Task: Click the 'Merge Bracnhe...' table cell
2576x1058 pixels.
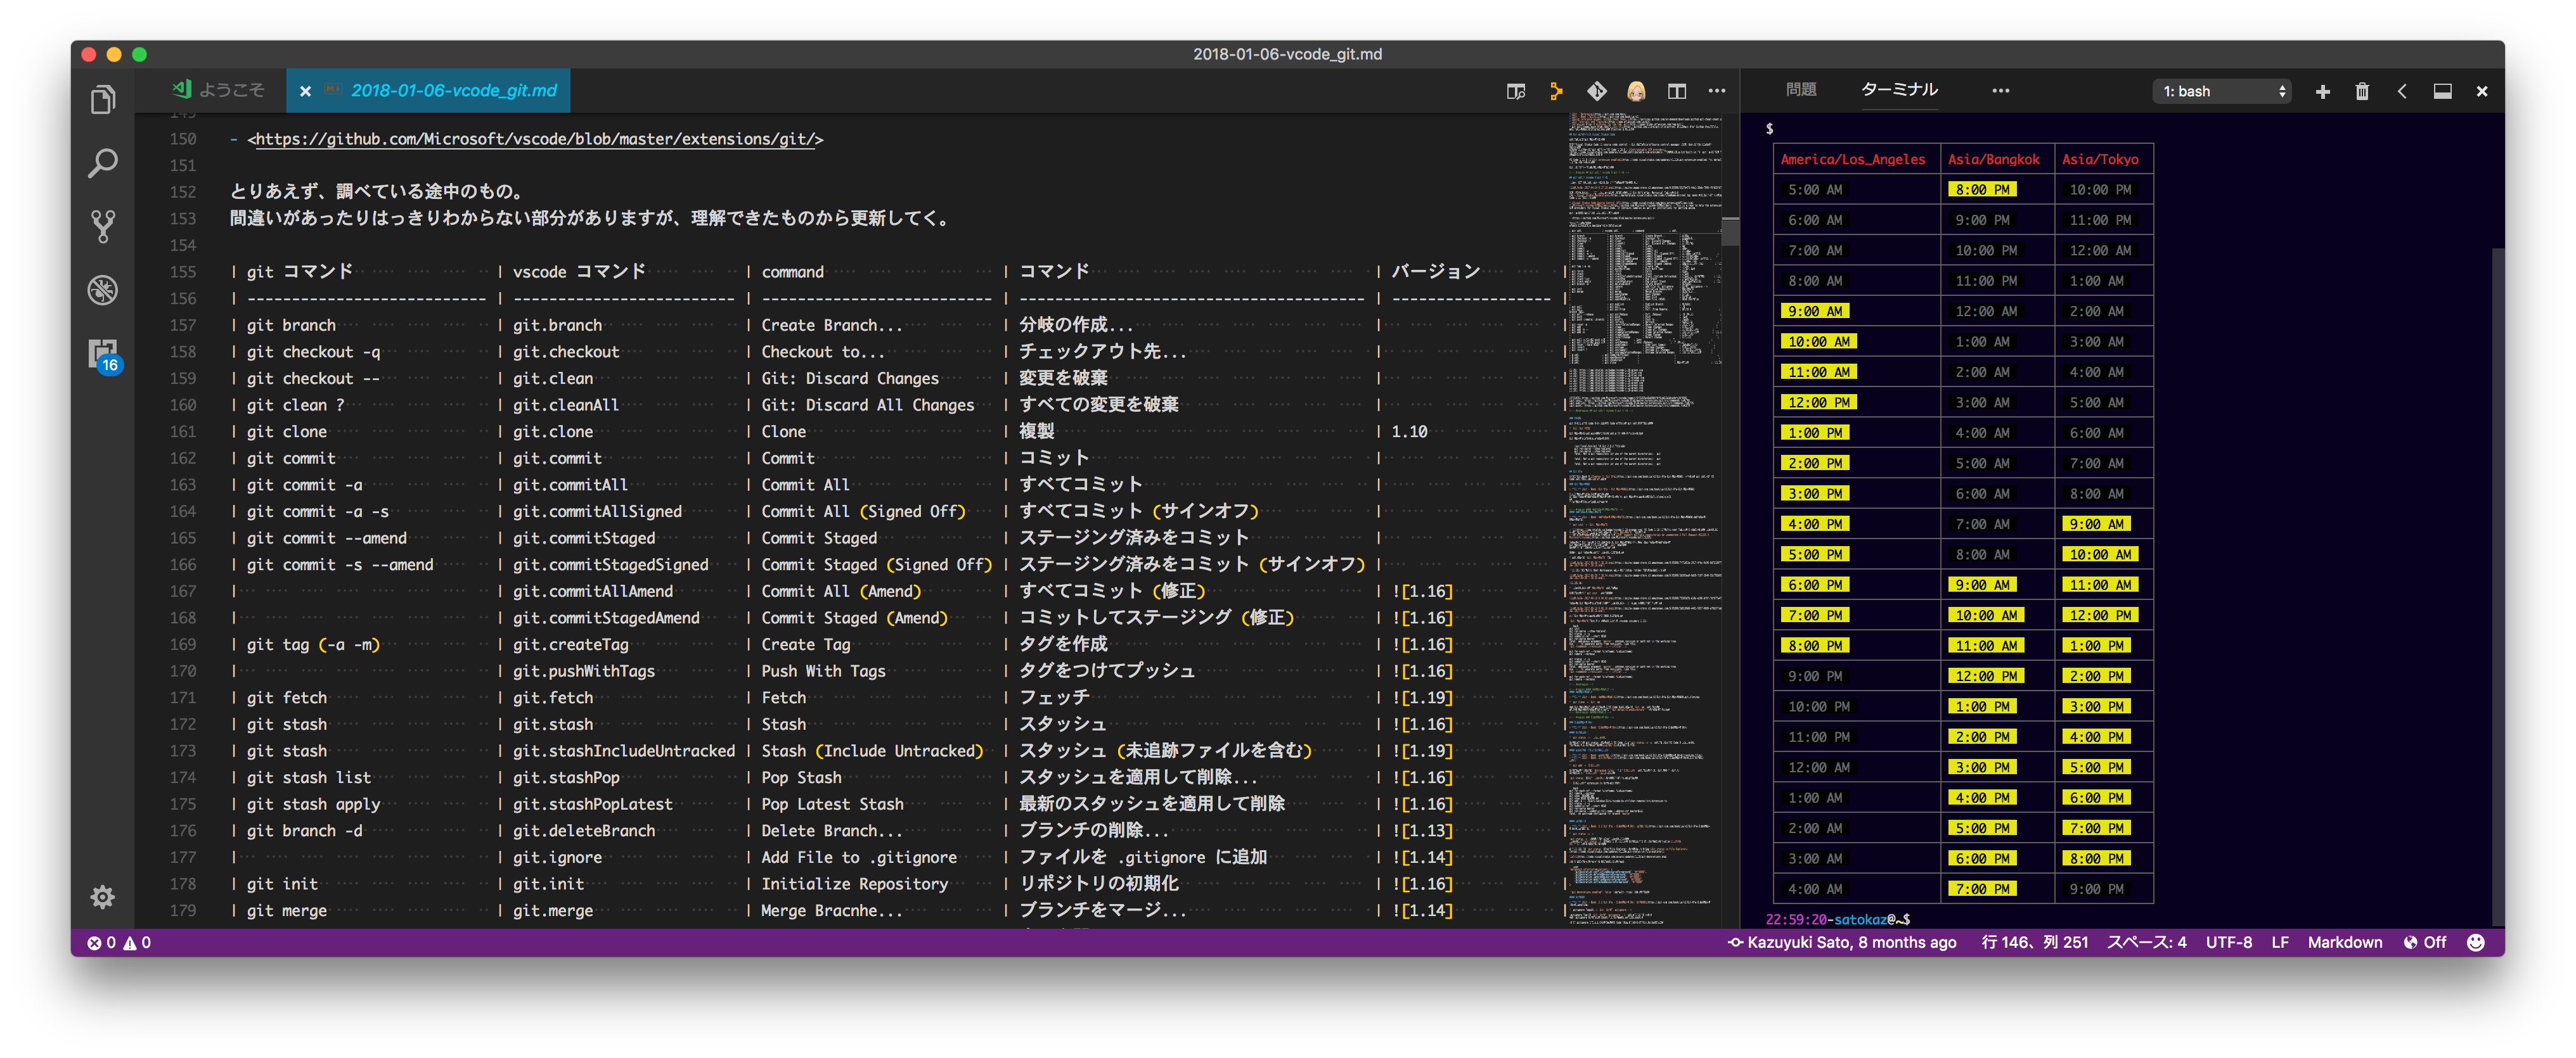Action: click(x=831, y=910)
